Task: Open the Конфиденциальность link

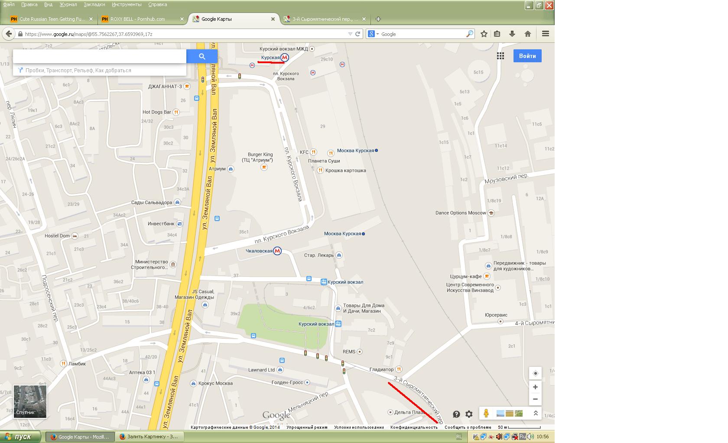Action: 414,427
